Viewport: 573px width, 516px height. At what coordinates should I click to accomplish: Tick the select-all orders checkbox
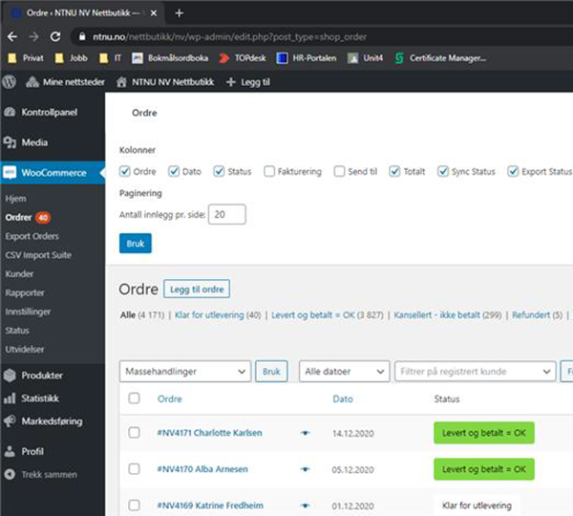(x=134, y=398)
